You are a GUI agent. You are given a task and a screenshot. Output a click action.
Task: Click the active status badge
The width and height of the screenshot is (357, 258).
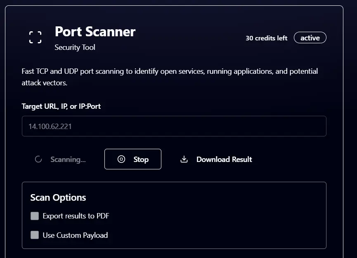click(310, 38)
